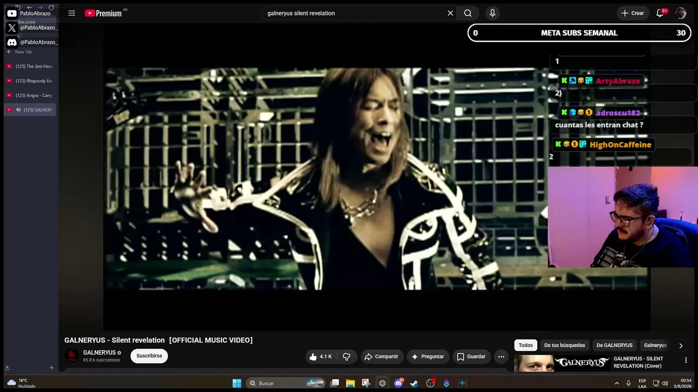Select the partly hidden 'Galneryus' chip
The image size is (698, 392).
(x=655, y=345)
